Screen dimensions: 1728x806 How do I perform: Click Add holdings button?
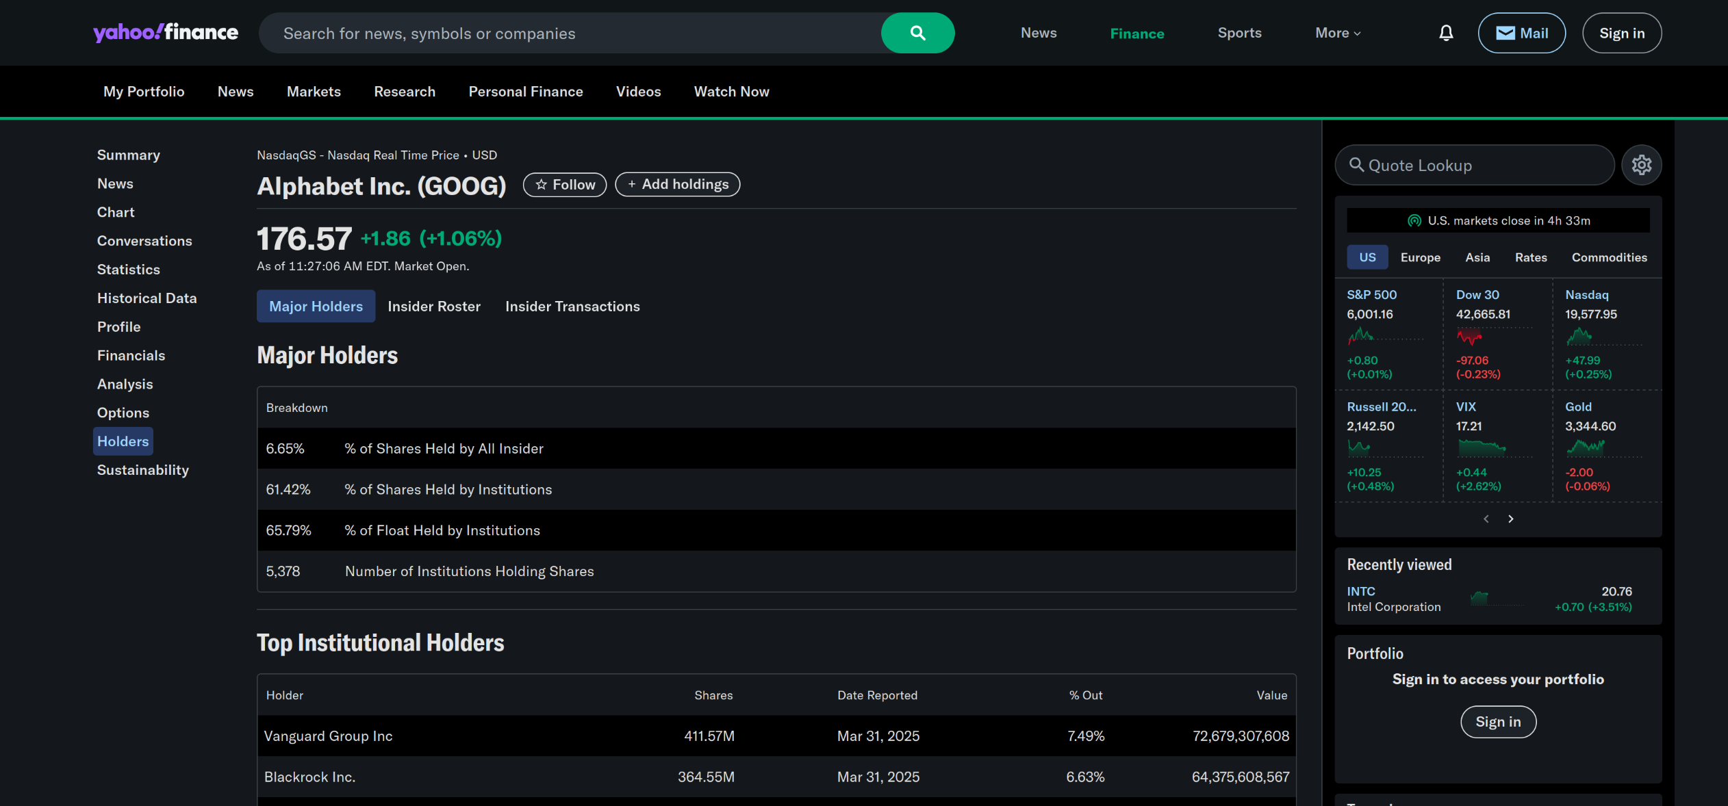pos(678,185)
